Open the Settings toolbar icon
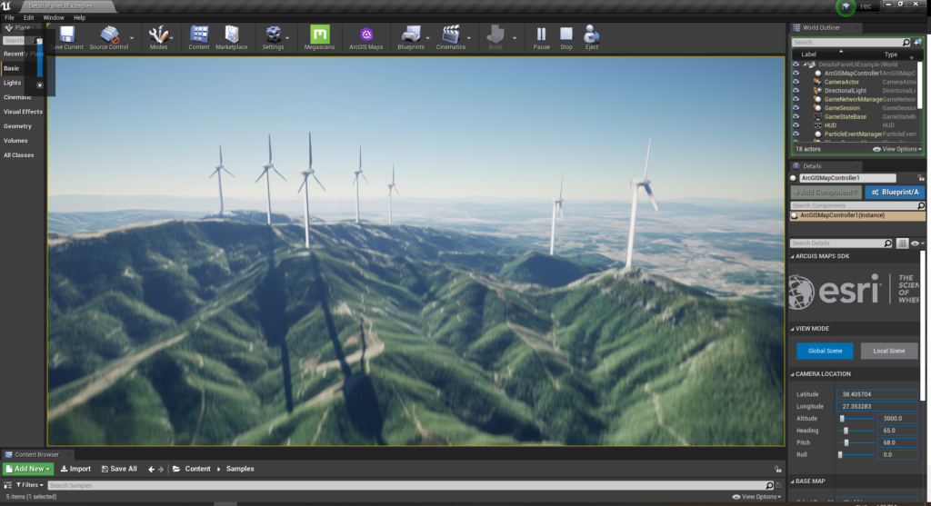Screen dimensions: 931x506 click(x=273, y=37)
